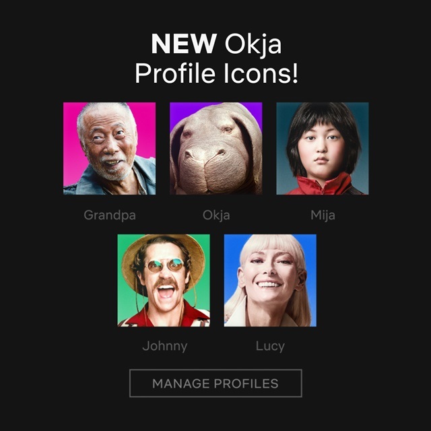Choose the Okja animal profile icon
The height and width of the screenshot is (431, 431).
coord(215,148)
